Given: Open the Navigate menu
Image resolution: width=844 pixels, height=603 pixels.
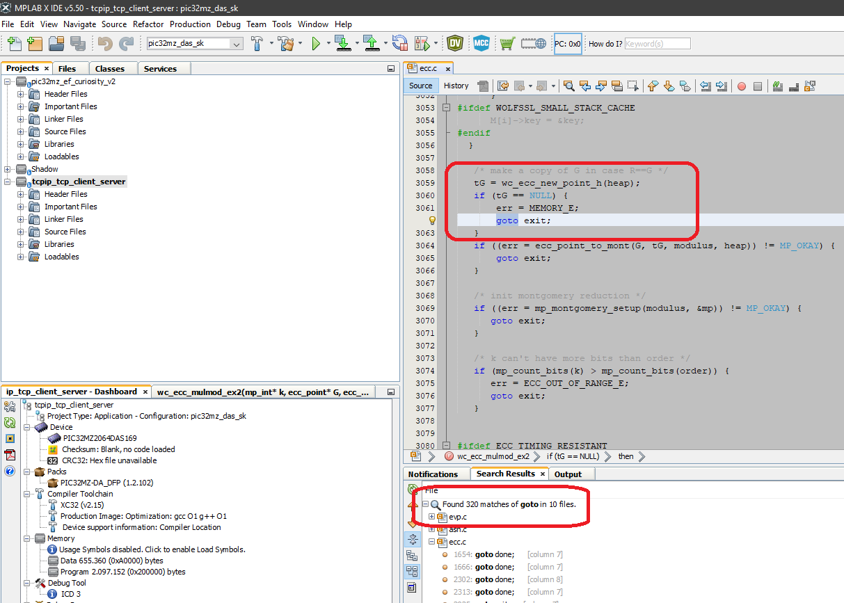Looking at the screenshot, I should 79,24.
